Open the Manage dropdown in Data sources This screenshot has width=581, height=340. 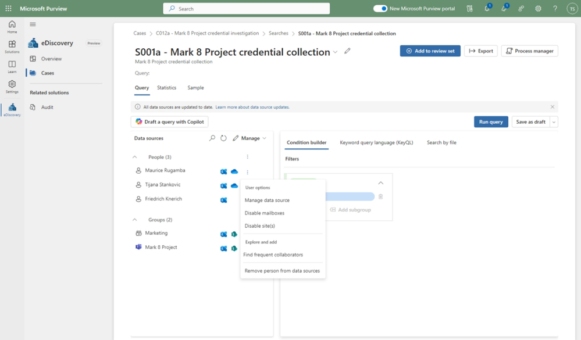point(250,138)
